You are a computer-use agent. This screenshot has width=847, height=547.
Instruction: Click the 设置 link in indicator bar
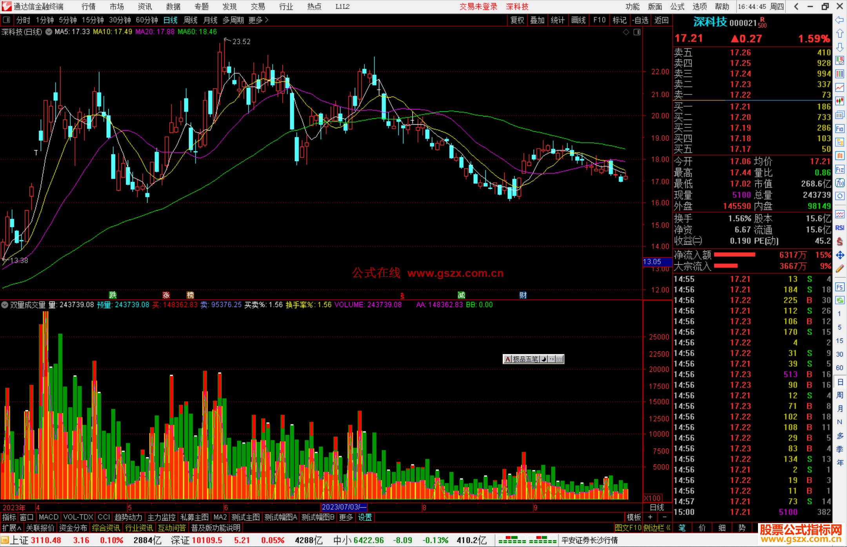(365, 517)
